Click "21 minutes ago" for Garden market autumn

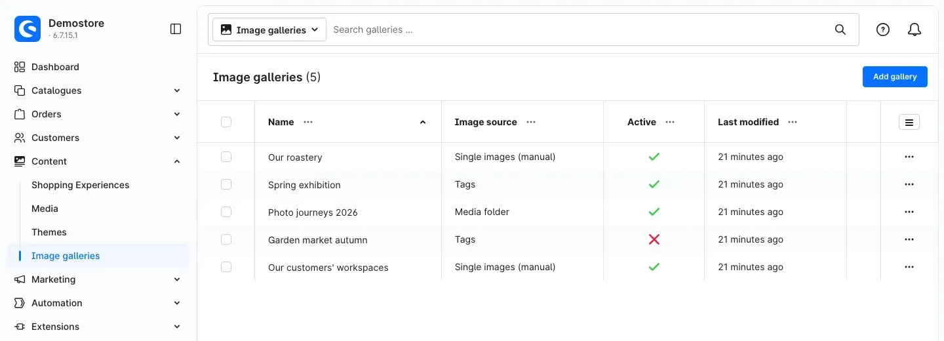click(x=751, y=239)
